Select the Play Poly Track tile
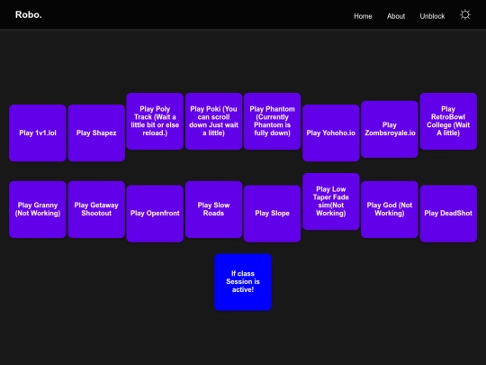The width and height of the screenshot is (486, 365). pos(155,121)
